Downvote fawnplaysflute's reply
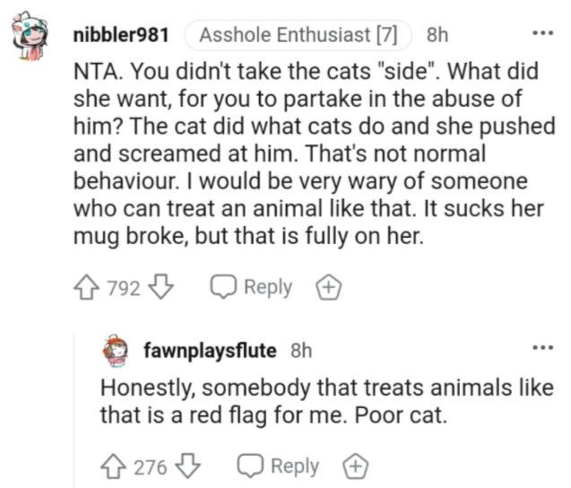 188,466
